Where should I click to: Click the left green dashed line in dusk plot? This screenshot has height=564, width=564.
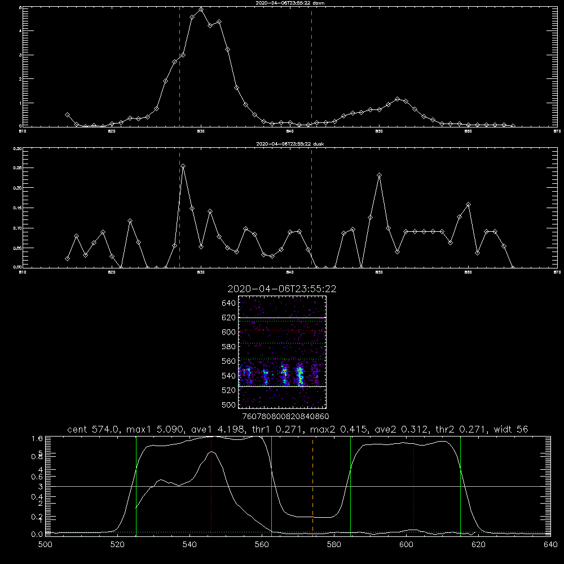tap(179, 208)
